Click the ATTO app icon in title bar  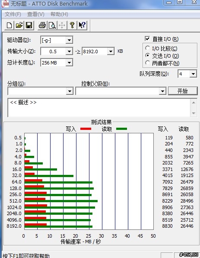(x=5, y=3)
